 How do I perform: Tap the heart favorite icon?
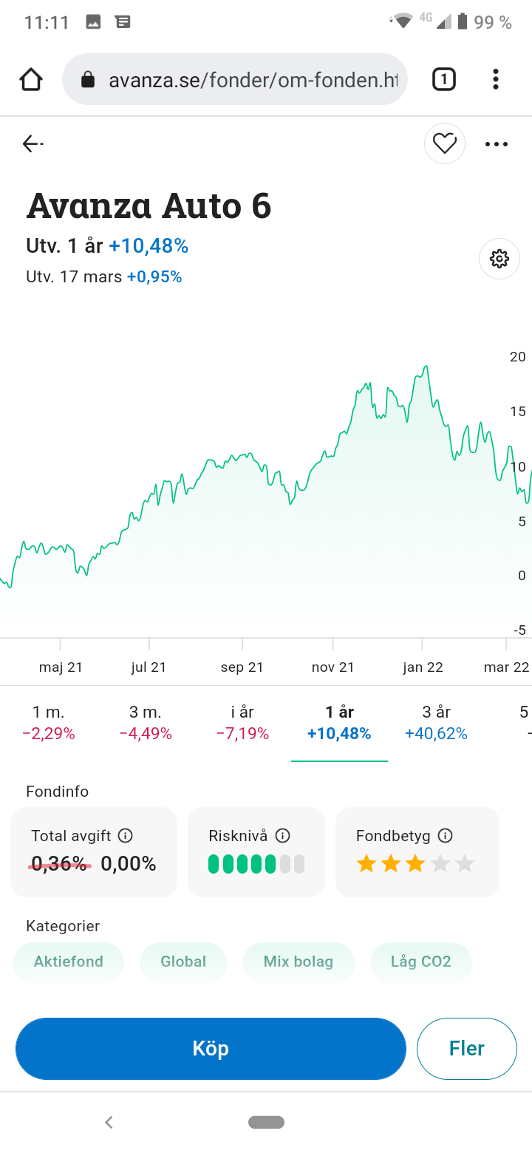(x=445, y=143)
